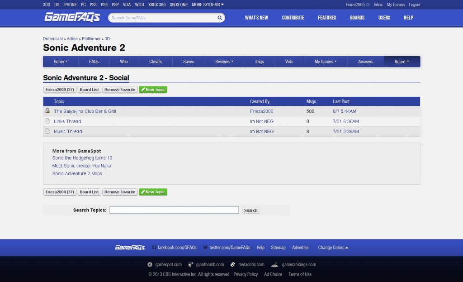
Task: Click the Twitter bird icon in footer
Action: (205, 248)
